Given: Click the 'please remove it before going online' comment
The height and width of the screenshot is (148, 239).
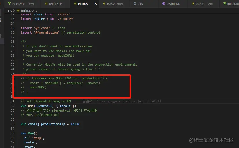Looking at the screenshot, I should click(60, 69).
